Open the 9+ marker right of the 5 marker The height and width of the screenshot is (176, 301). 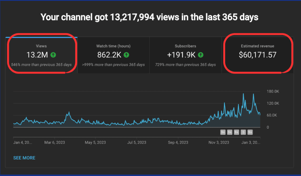point(250,132)
